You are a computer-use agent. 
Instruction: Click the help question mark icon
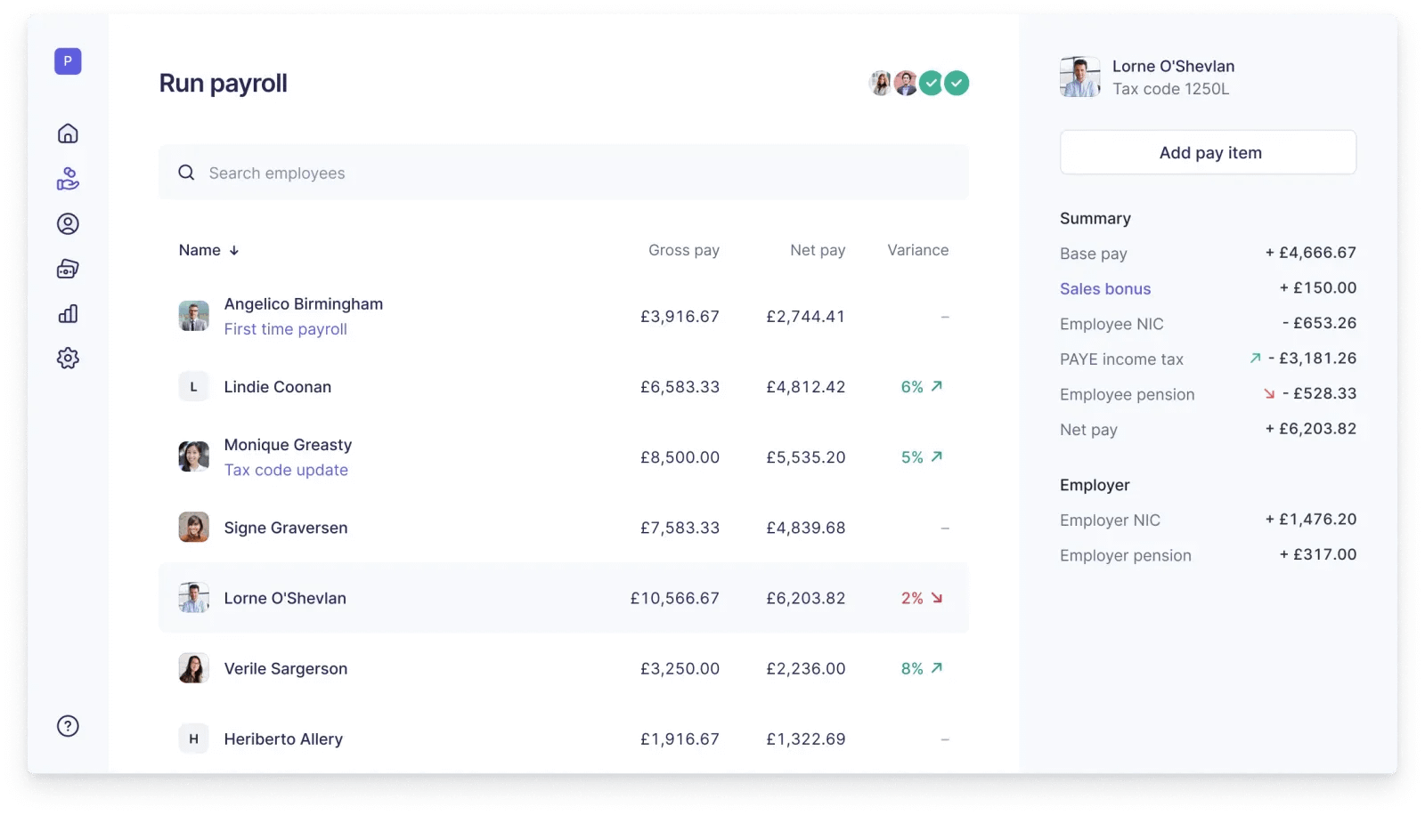tap(68, 725)
